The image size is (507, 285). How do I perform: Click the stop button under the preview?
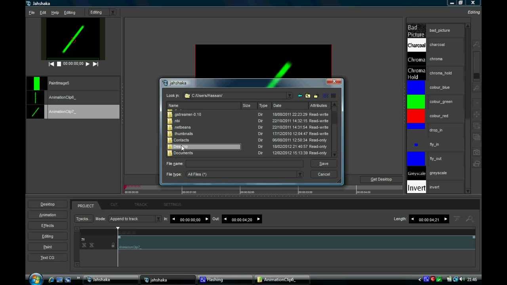point(59,64)
